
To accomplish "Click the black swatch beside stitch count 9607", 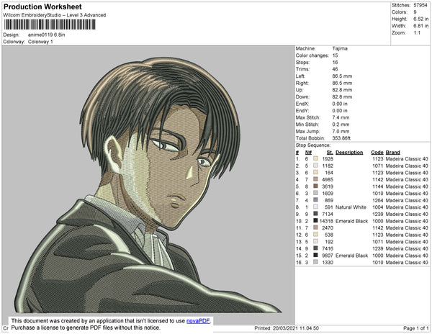I will pos(315,255).
